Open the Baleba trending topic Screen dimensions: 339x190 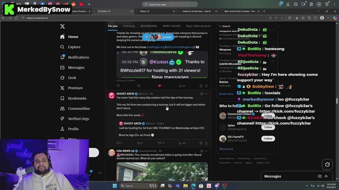point(224,82)
